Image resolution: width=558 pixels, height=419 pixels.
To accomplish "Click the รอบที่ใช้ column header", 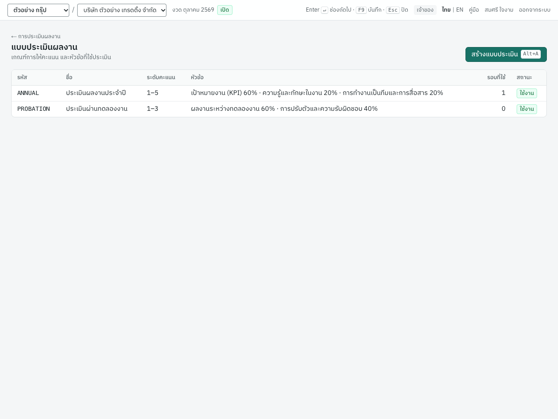I will [496, 77].
